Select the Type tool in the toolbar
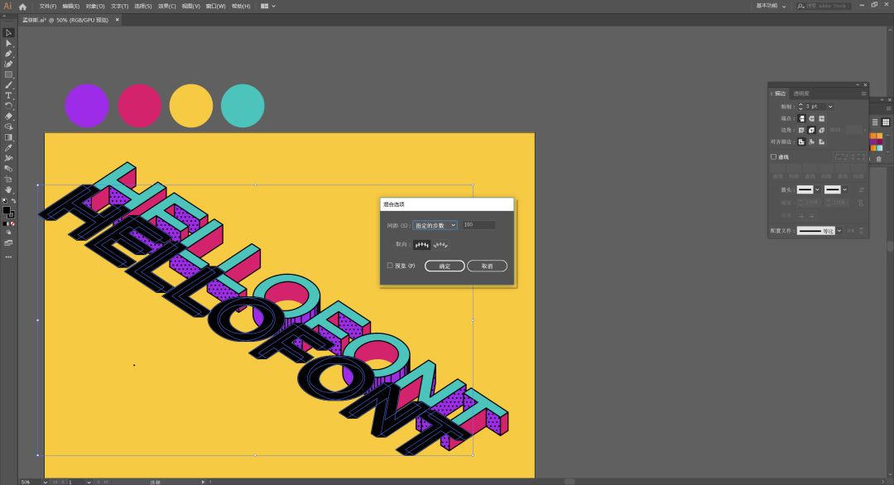Screen dimensions: 894x485 [8, 95]
